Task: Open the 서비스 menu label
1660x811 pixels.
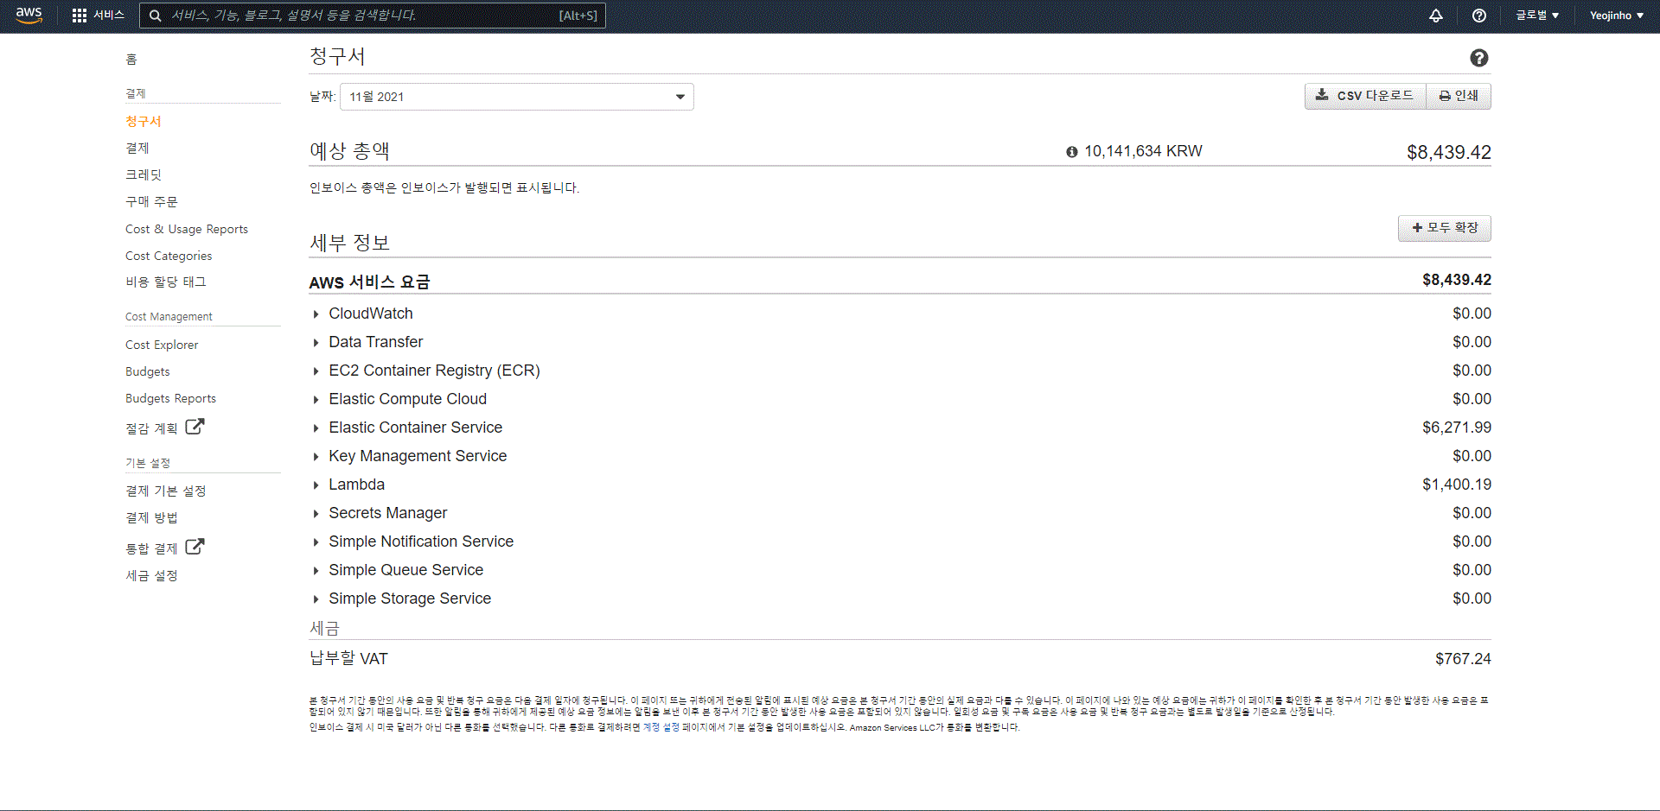Action: pos(109,16)
